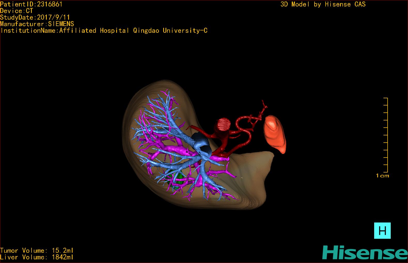Click the 'StudyDate:2017/9/11' text
Image resolution: width=408 pixels, height=263 pixels.
35,17
